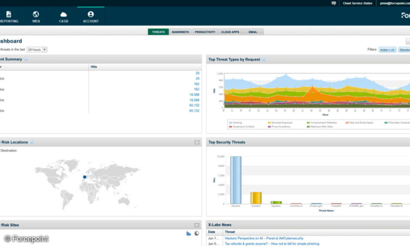The height and width of the screenshot is (246, 410).
Task: Open the Reporting section in top navigation
Action: [9, 17]
